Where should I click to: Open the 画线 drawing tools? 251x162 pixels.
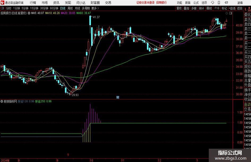pyautogui.click(x=209, y=8)
